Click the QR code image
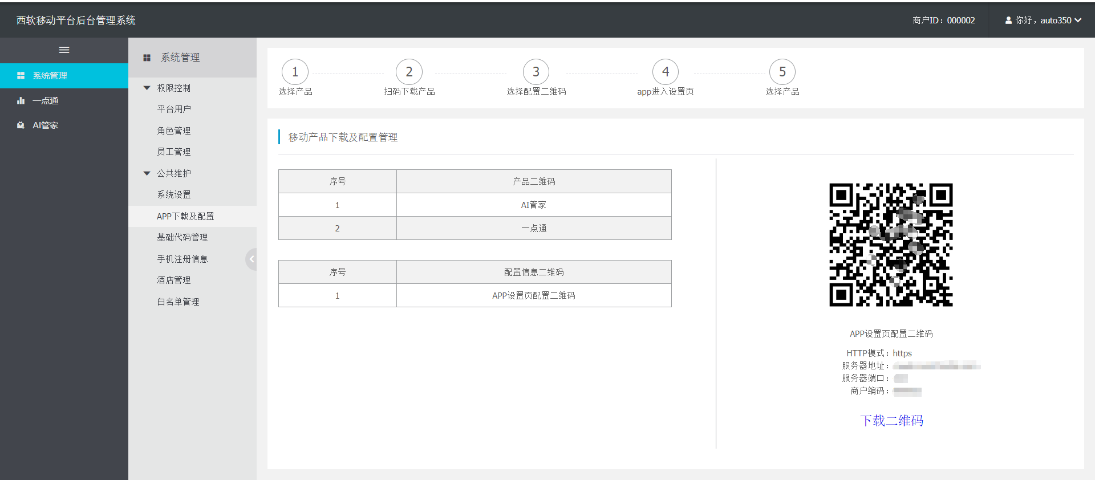The image size is (1095, 480). (x=891, y=245)
